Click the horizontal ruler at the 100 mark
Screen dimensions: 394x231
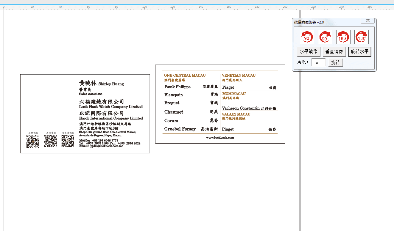(x=145, y=7)
